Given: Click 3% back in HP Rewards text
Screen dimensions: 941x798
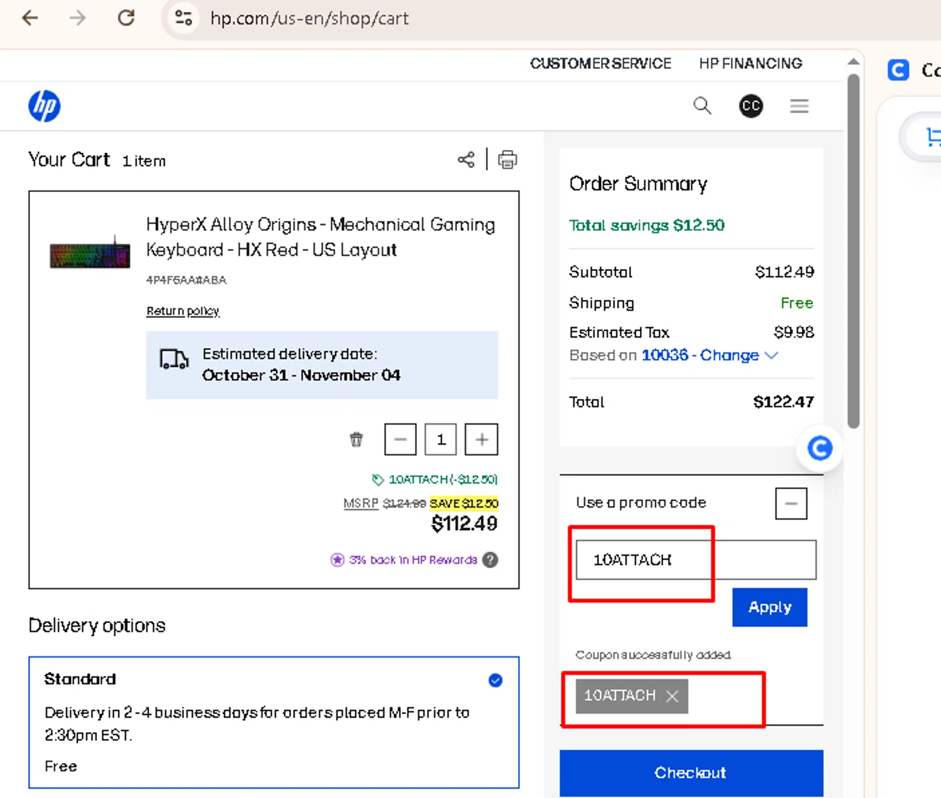Looking at the screenshot, I should 413,560.
